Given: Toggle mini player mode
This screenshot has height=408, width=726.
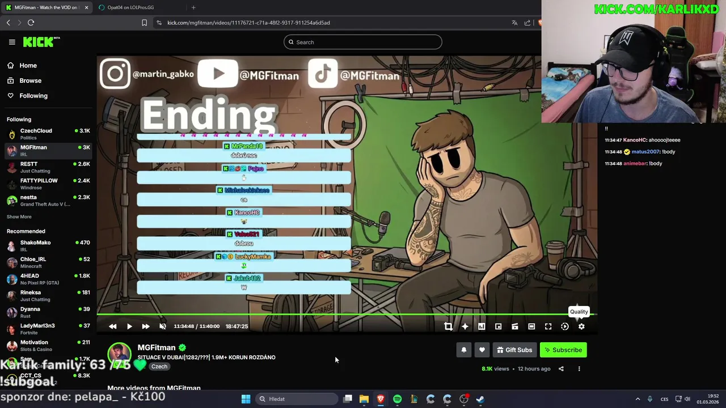Looking at the screenshot, I should pyautogui.click(x=515, y=326).
